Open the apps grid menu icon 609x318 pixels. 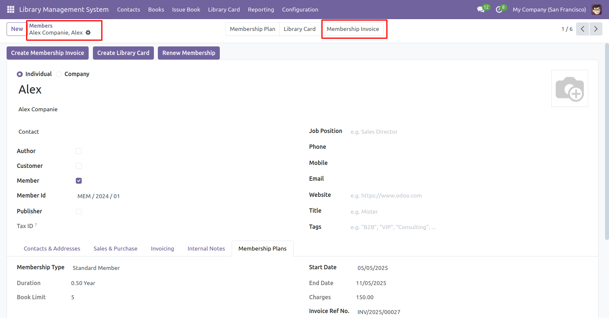[11, 10]
